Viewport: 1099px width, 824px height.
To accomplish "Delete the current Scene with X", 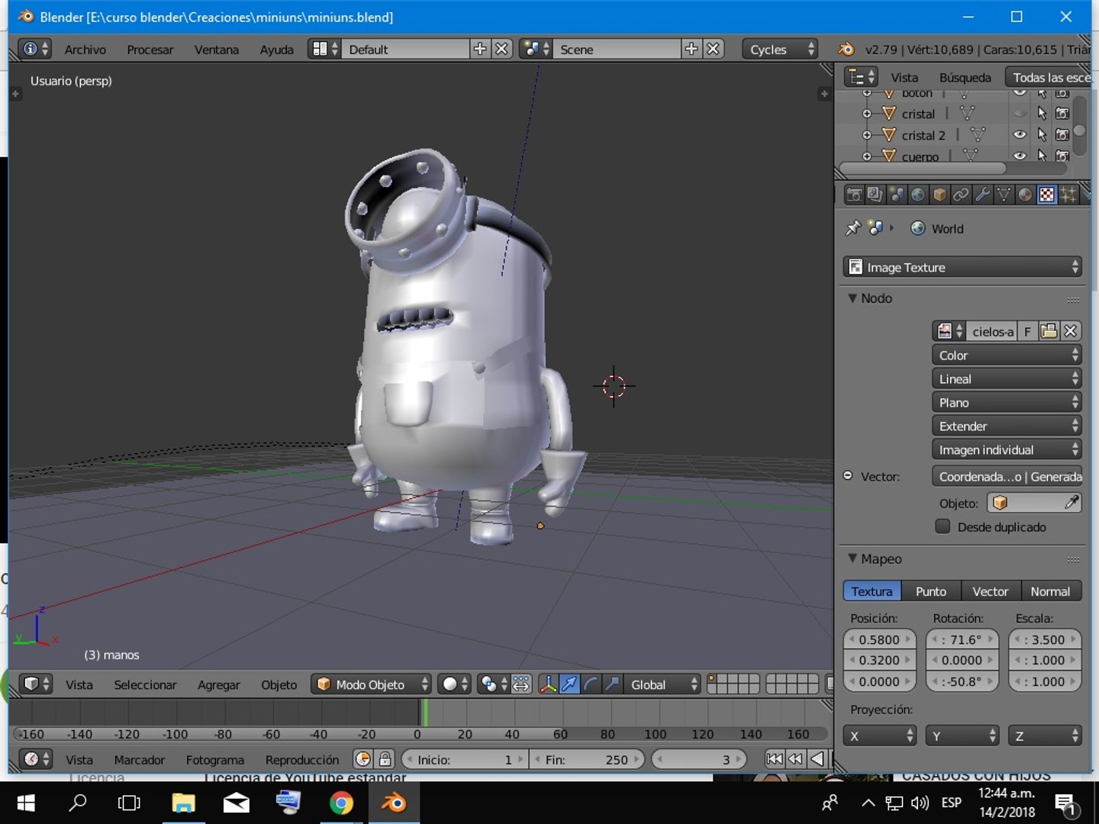I will pos(713,49).
